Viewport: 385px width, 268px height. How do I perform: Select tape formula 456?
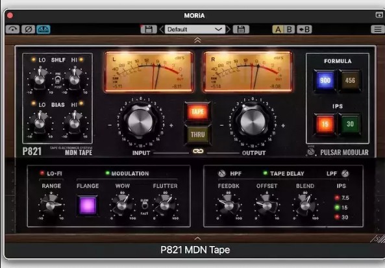click(350, 80)
